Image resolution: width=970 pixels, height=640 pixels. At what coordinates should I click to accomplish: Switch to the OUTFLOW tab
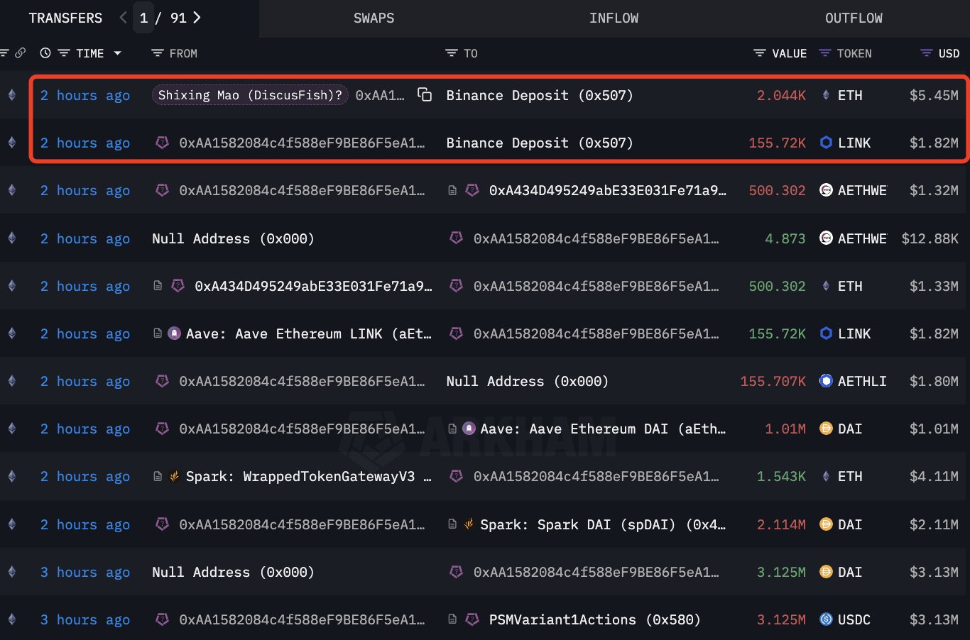(x=854, y=18)
